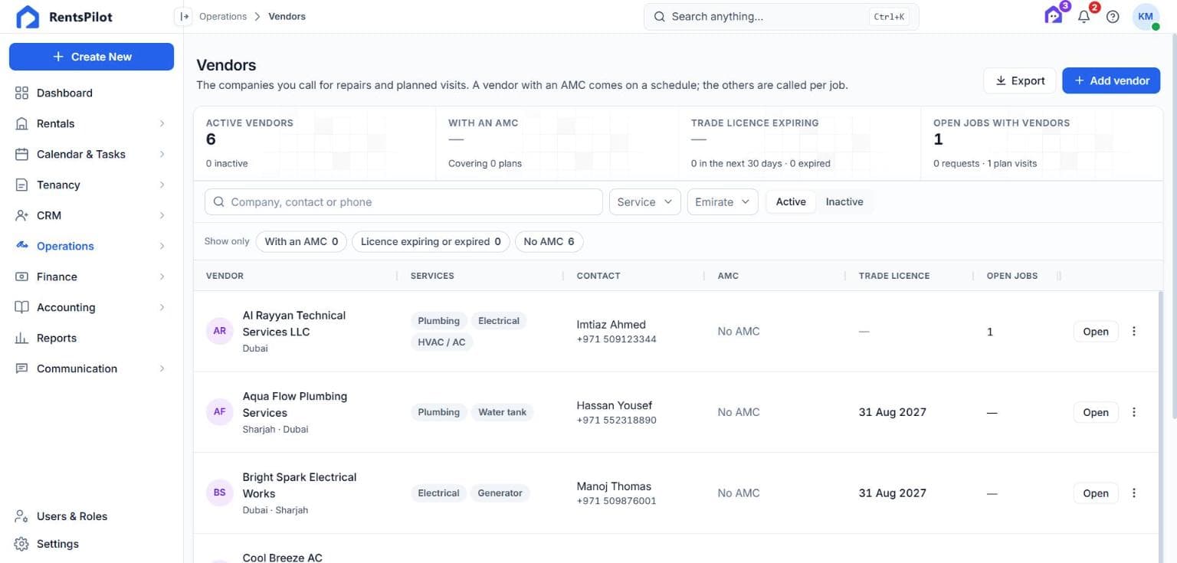Viewport: 1177px width, 563px height.
Task: Export the vendors list
Action: pyautogui.click(x=1019, y=80)
